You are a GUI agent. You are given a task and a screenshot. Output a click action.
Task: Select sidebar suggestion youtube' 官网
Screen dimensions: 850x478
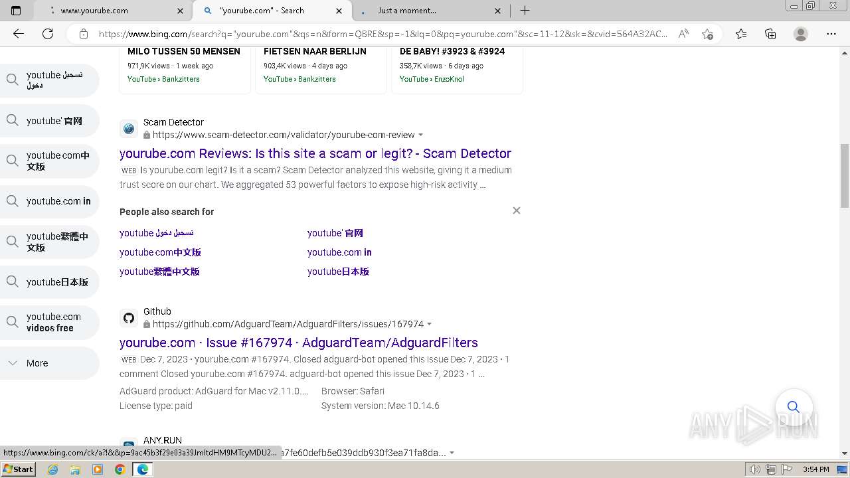pyautogui.click(x=49, y=121)
